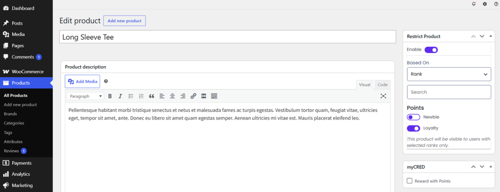Collapse the Restrict Product panel
Viewport: 500px width, 192px height.
(x=490, y=36)
